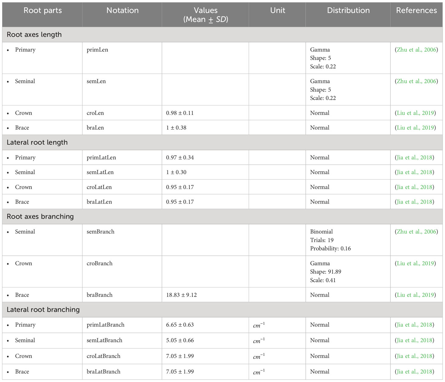Click 'Gamma' in the primLen row
This screenshot has height=382, width=445.
[320, 50]
